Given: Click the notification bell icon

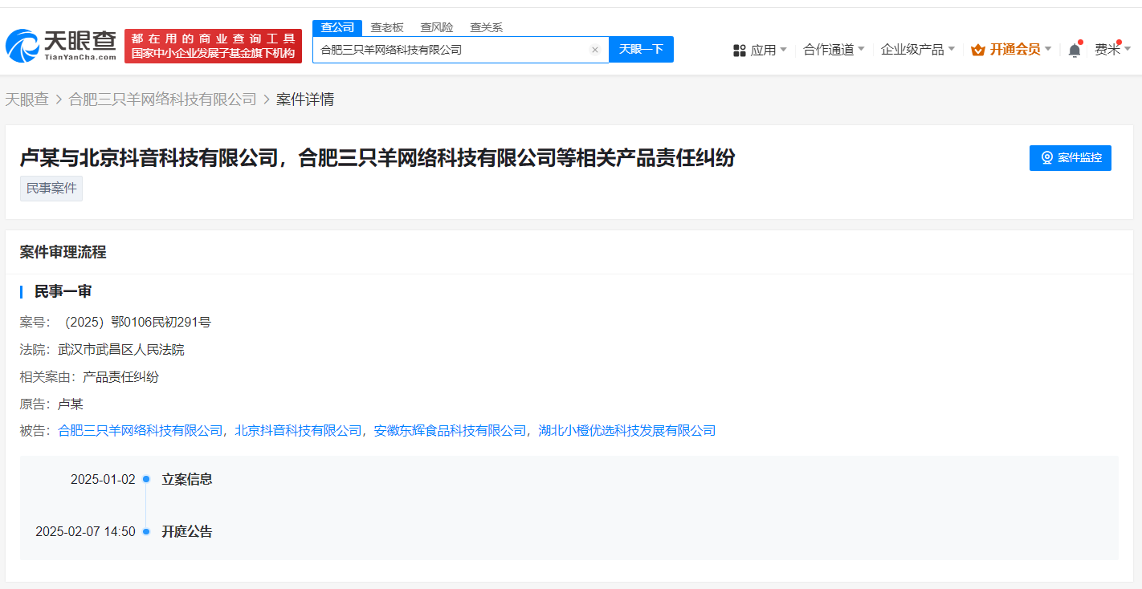Looking at the screenshot, I should [1075, 50].
